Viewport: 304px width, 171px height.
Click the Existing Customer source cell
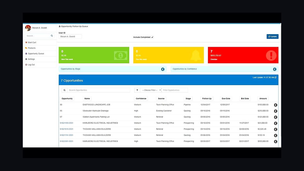164,111
